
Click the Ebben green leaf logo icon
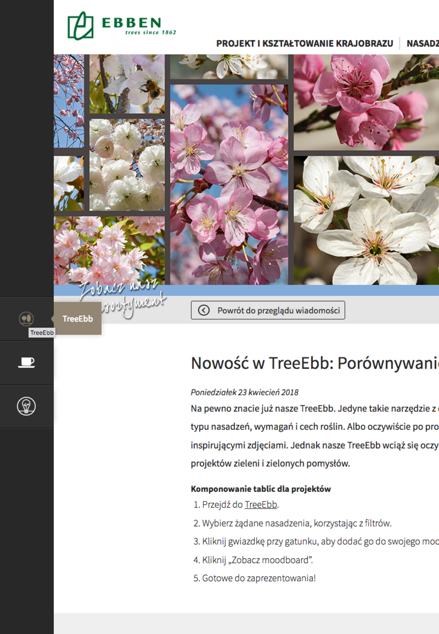coord(80,26)
